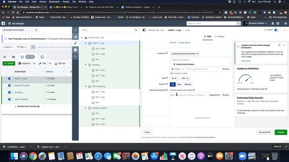The image size is (289, 162).
Task: Open the chart view icon in side rail
Action: (75, 36)
